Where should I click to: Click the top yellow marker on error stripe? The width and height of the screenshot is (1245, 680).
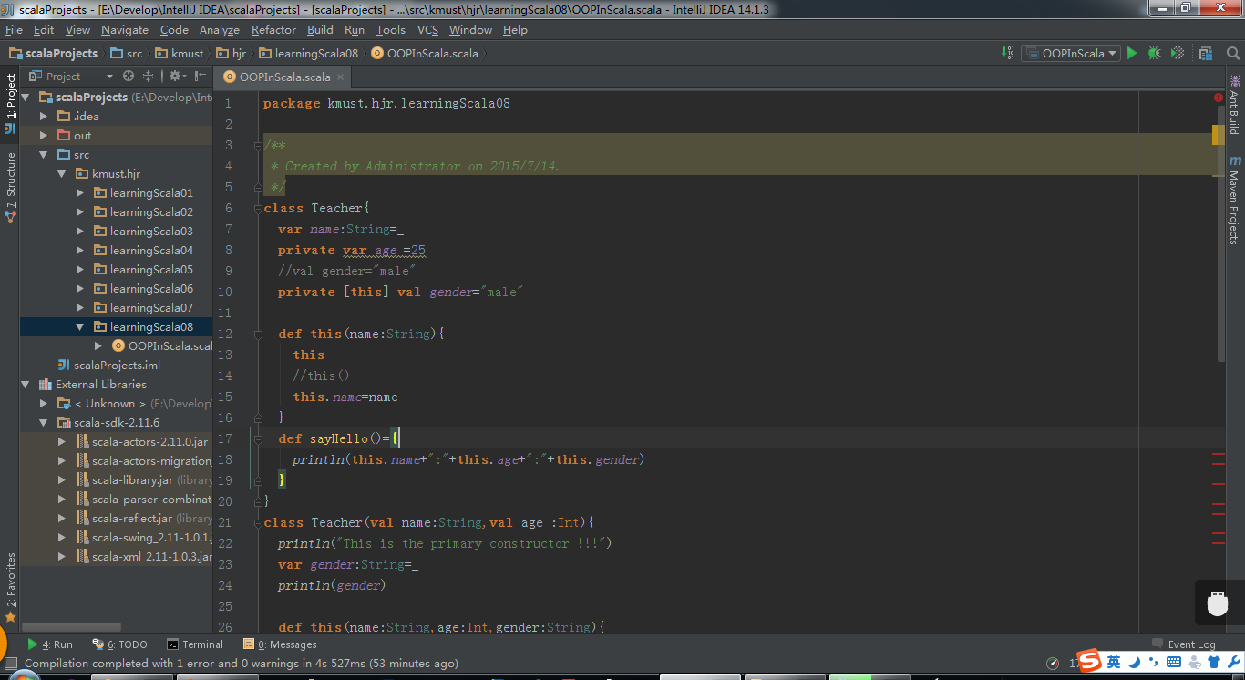[x=1218, y=135]
